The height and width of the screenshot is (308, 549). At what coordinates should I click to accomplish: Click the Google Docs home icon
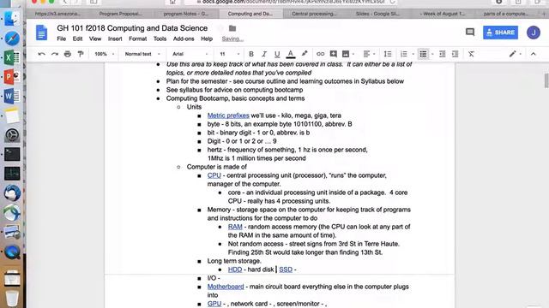click(41, 33)
